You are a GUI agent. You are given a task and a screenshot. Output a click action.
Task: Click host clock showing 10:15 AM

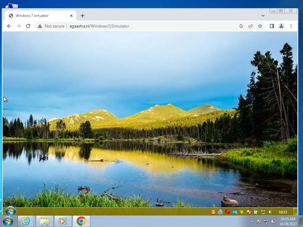tap(288, 221)
